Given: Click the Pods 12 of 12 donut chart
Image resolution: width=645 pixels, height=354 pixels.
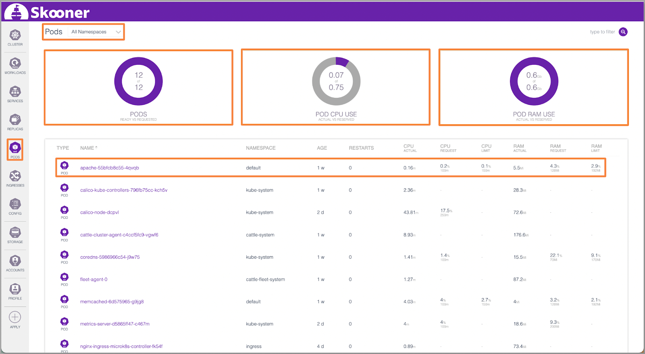Looking at the screenshot, I should tap(139, 81).
